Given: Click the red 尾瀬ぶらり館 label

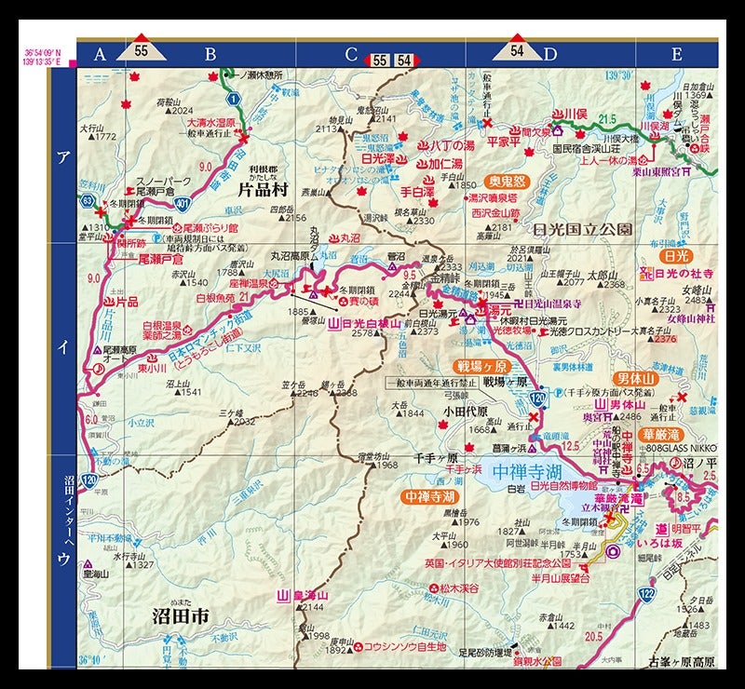Looking at the screenshot, I should coord(210,228).
